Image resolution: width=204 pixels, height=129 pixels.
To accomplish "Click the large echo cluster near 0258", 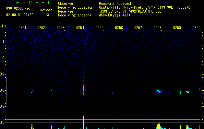I will 159,92.
